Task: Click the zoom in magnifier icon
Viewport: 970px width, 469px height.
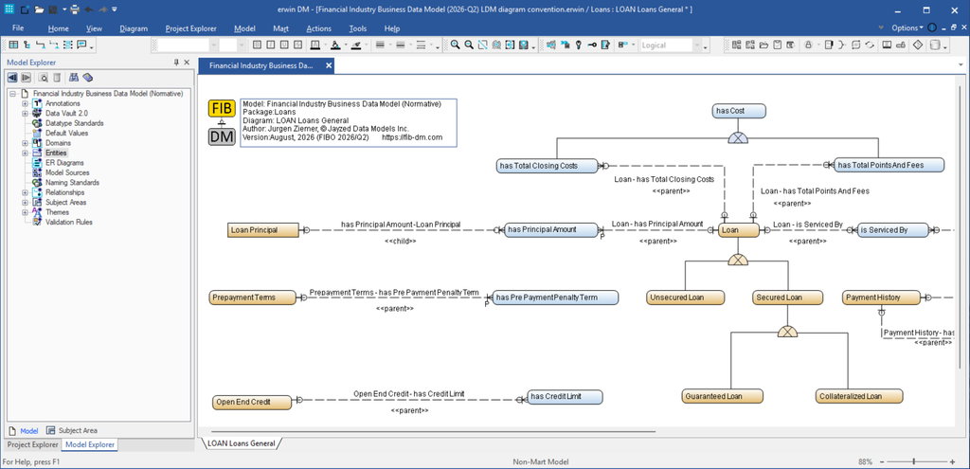Action: (x=456, y=45)
